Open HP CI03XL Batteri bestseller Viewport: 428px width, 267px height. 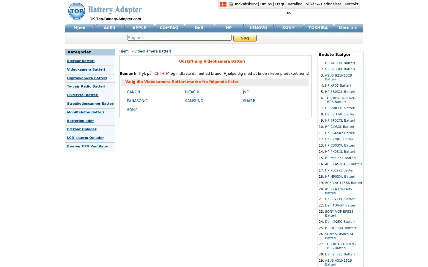point(339,127)
